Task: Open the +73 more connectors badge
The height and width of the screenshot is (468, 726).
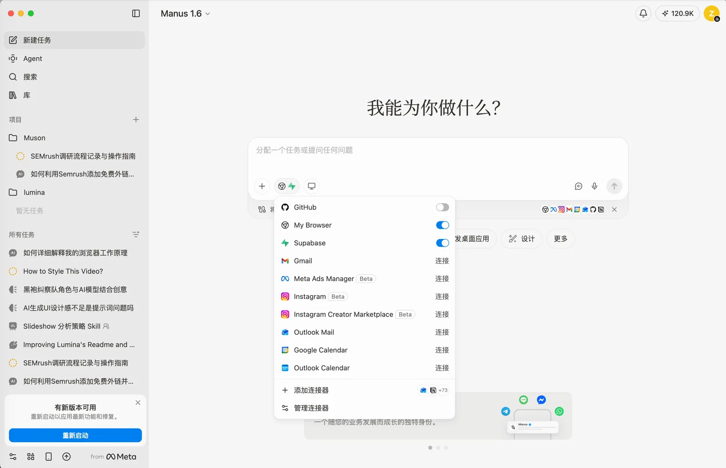Action: click(443, 390)
